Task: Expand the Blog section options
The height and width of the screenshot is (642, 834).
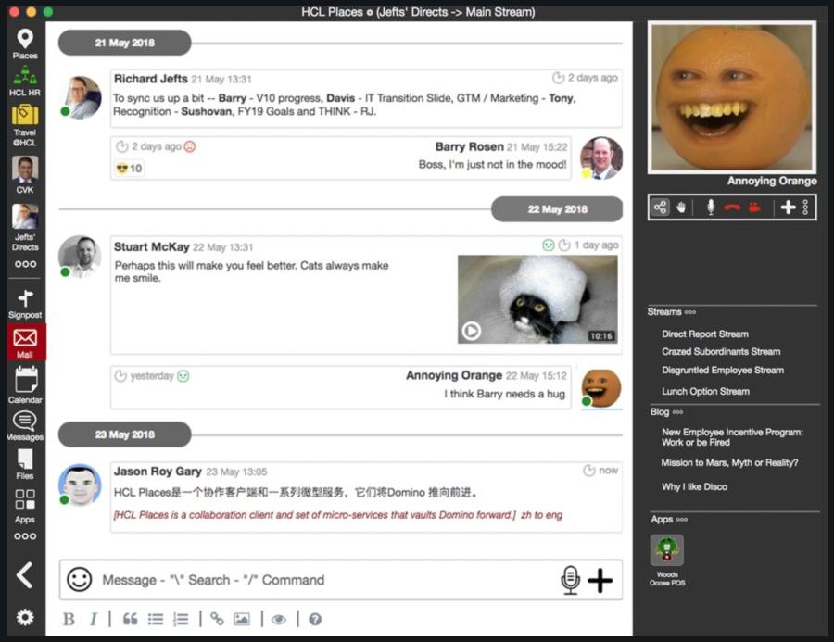Action: pos(677,412)
